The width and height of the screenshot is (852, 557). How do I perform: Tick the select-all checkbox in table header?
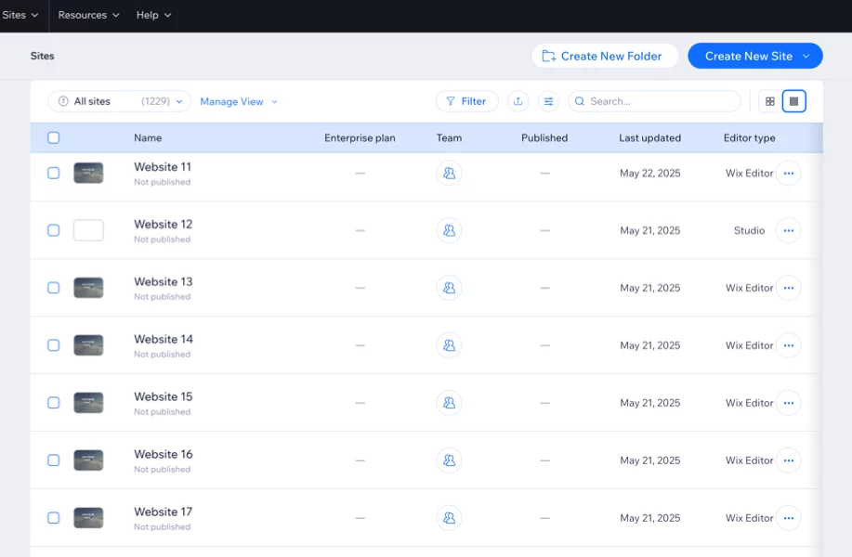[54, 138]
